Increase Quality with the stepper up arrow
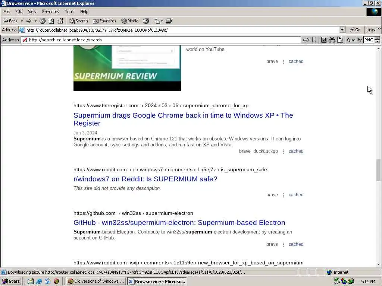The image size is (382, 286). coord(378,38)
